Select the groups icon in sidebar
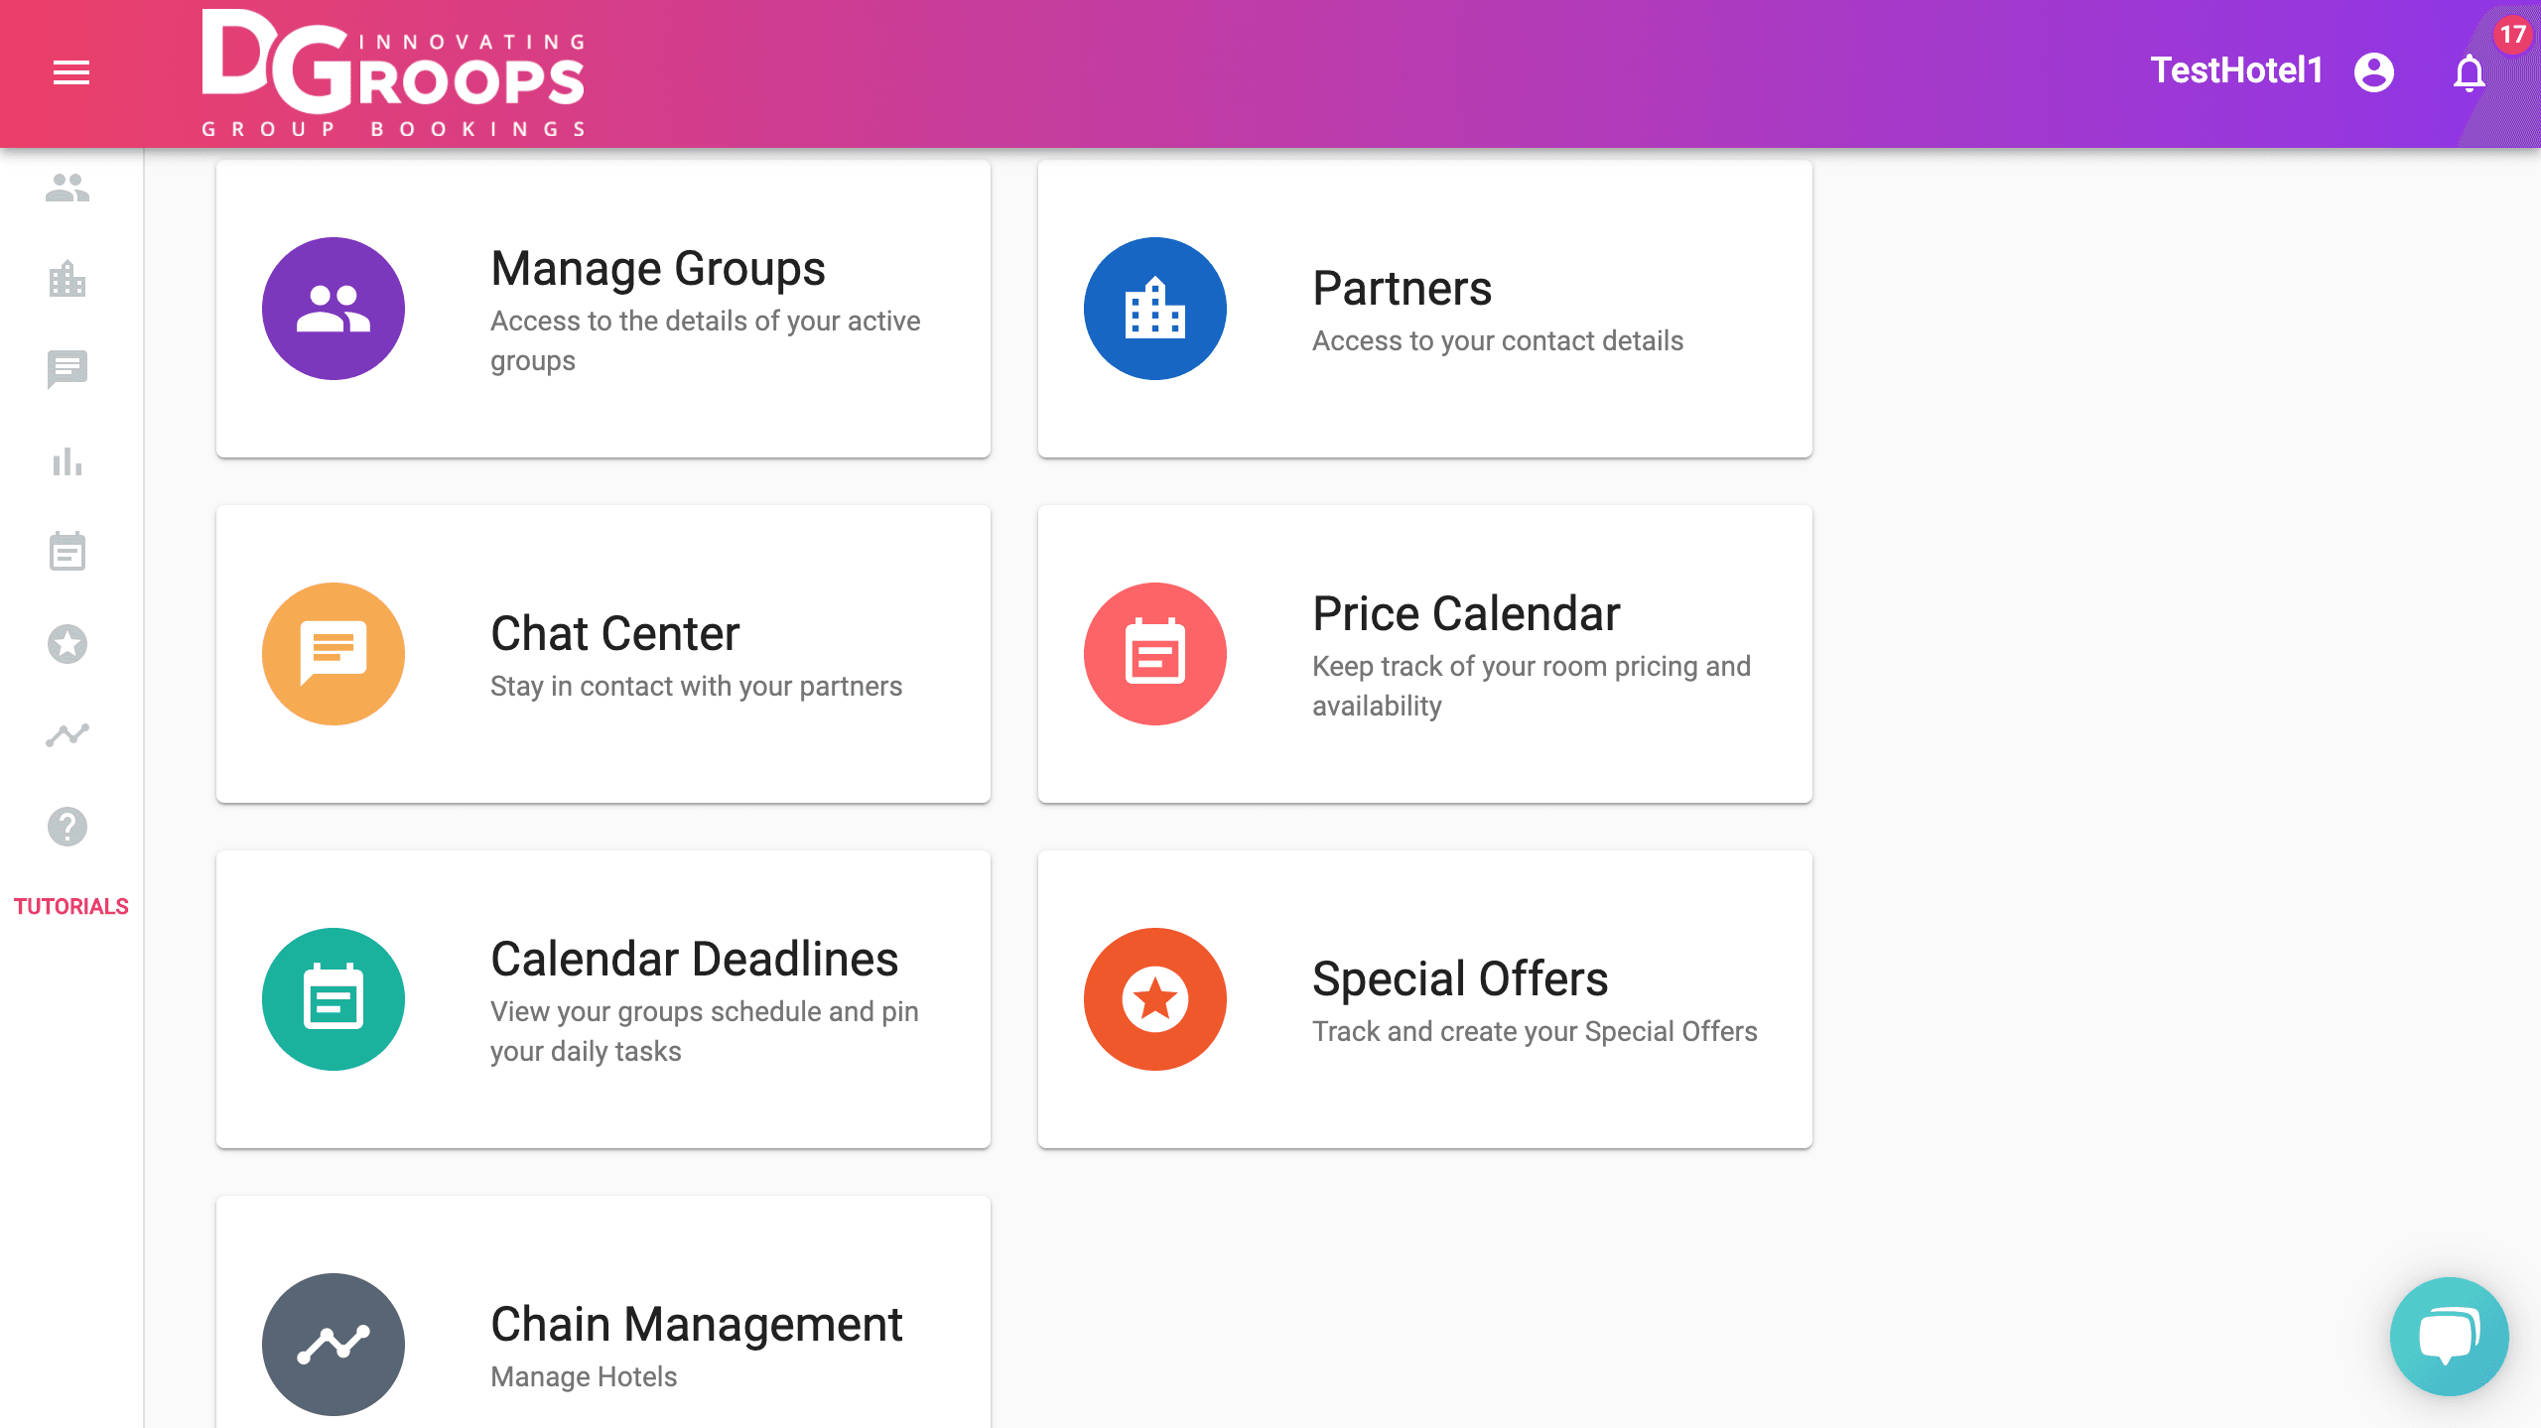The height and width of the screenshot is (1428, 2541). coord(67,188)
